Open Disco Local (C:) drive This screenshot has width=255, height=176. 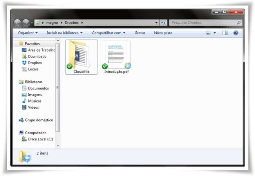(40, 139)
